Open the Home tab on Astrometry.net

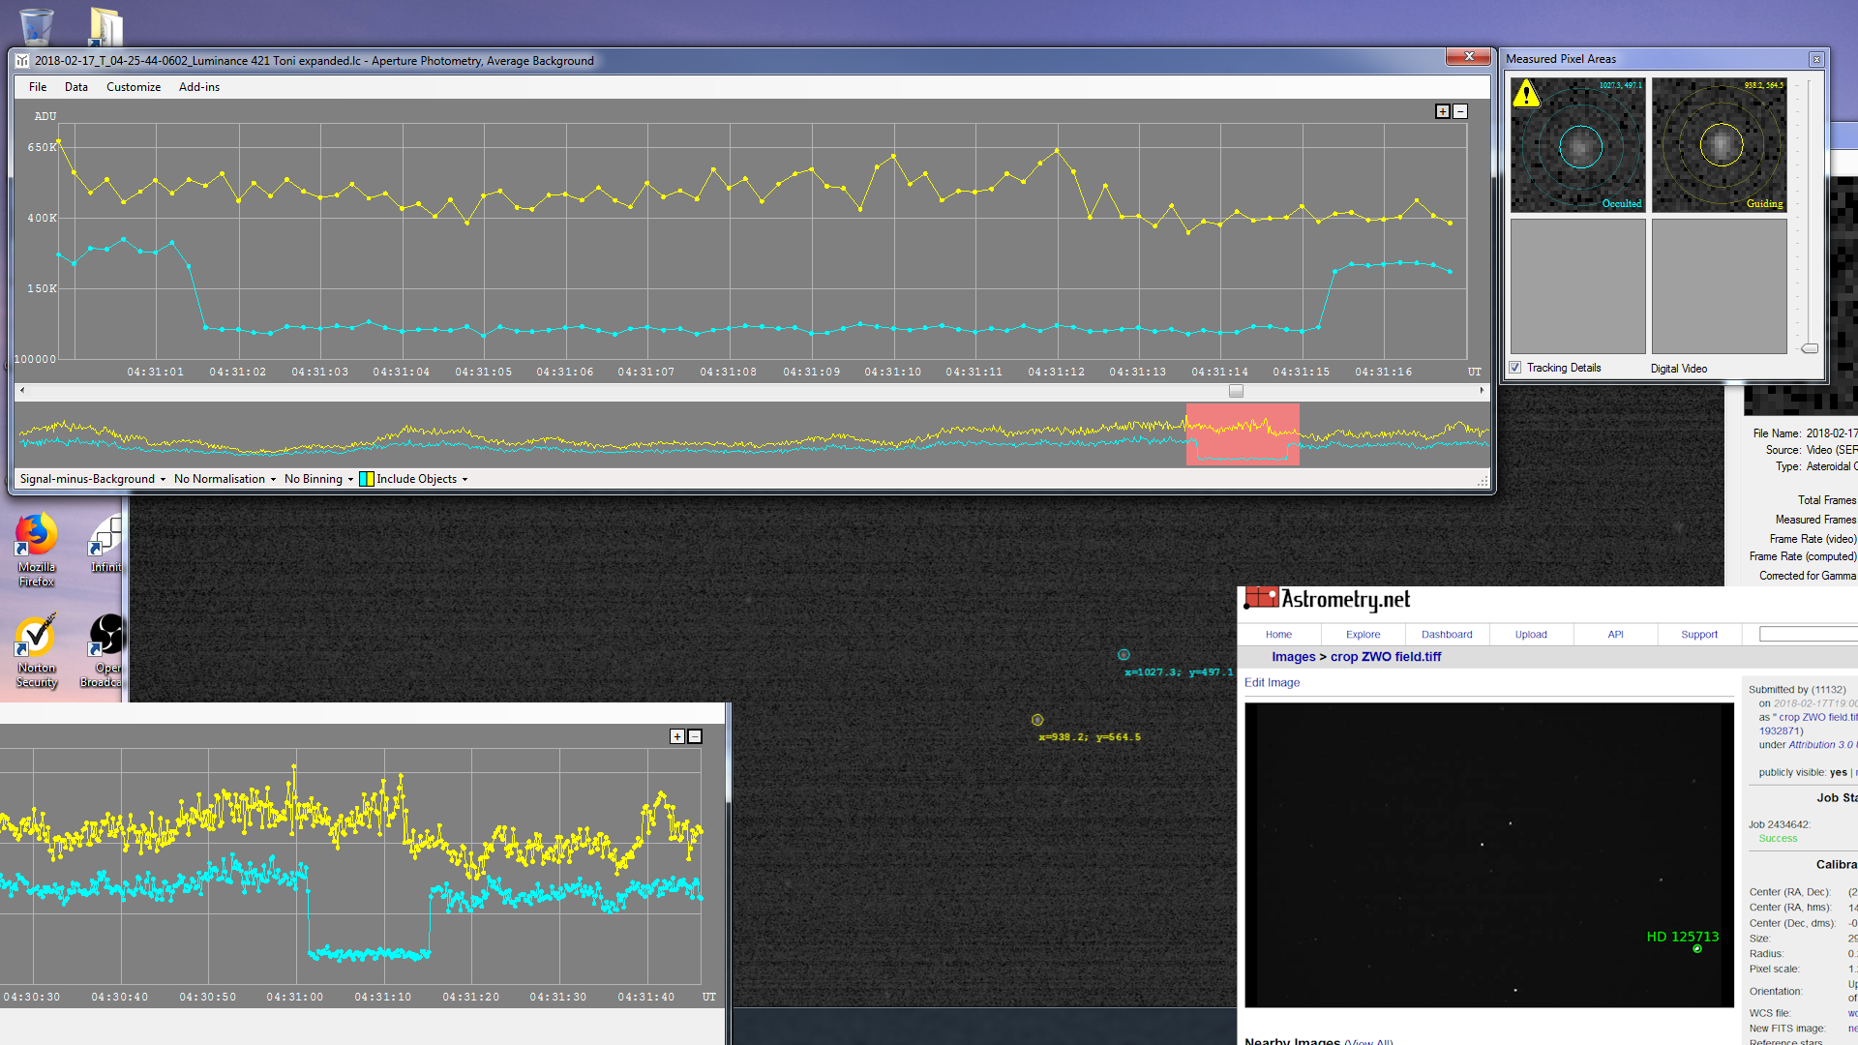point(1278,635)
